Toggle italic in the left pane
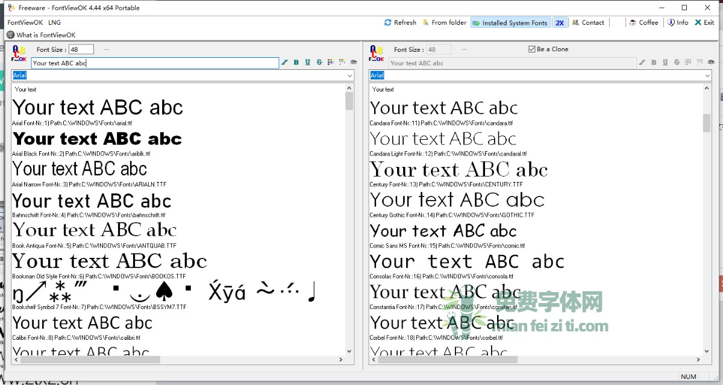This screenshot has height=385, width=723. tap(285, 63)
